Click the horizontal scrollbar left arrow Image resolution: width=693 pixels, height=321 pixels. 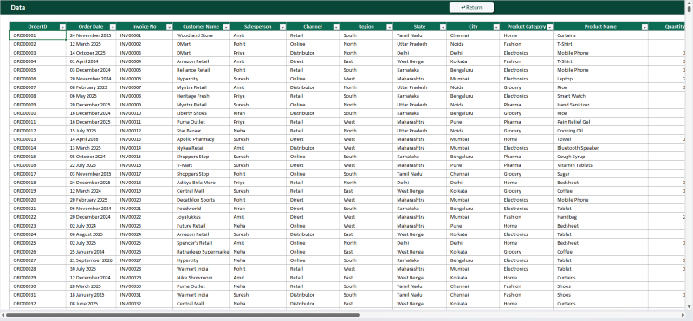(x=3, y=315)
